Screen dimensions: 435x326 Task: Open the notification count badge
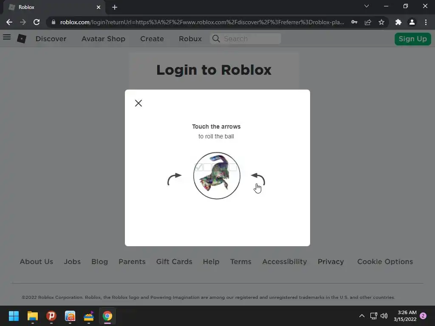pyautogui.click(x=423, y=316)
